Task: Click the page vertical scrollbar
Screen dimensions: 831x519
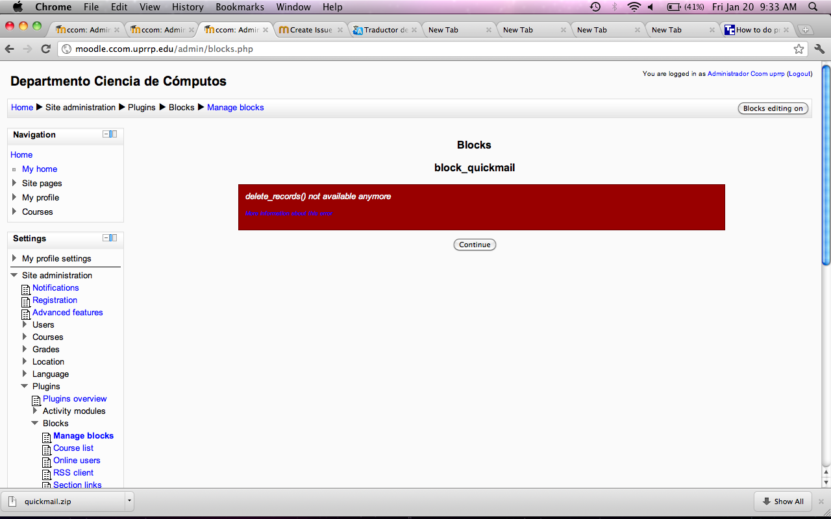Action: pos(826,165)
